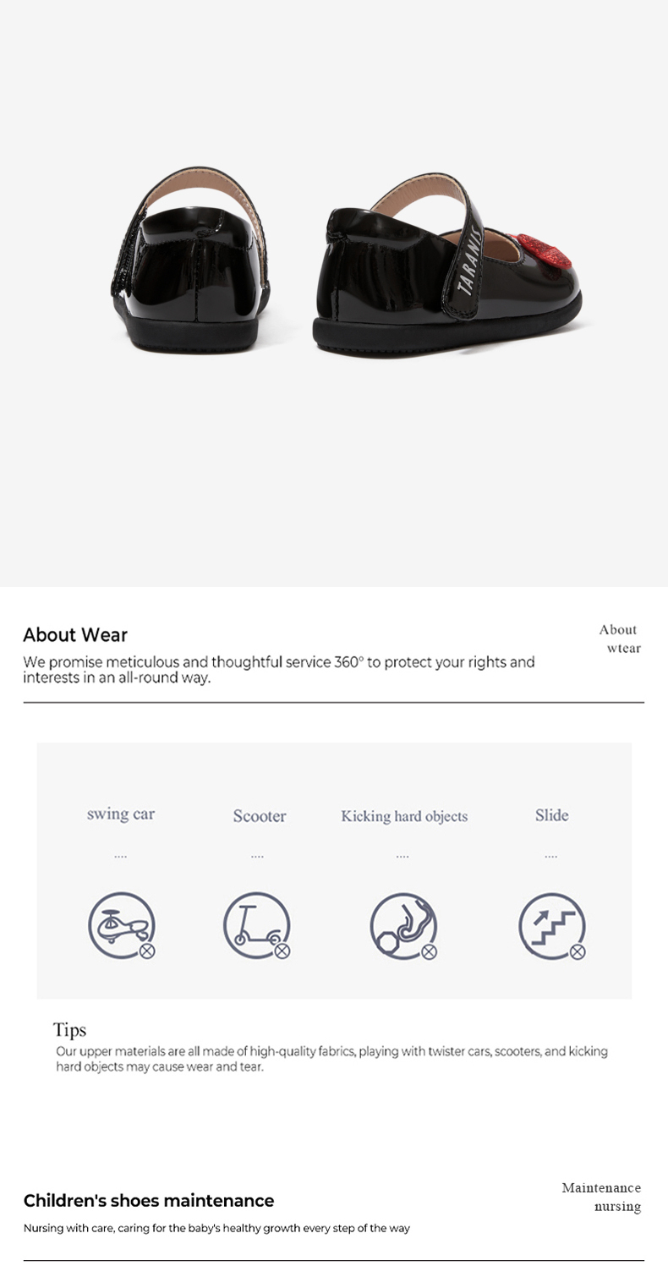The height and width of the screenshot is (1288, 668).
Task: Click the 'About Wear' heading
Action: tap(75, 635)
